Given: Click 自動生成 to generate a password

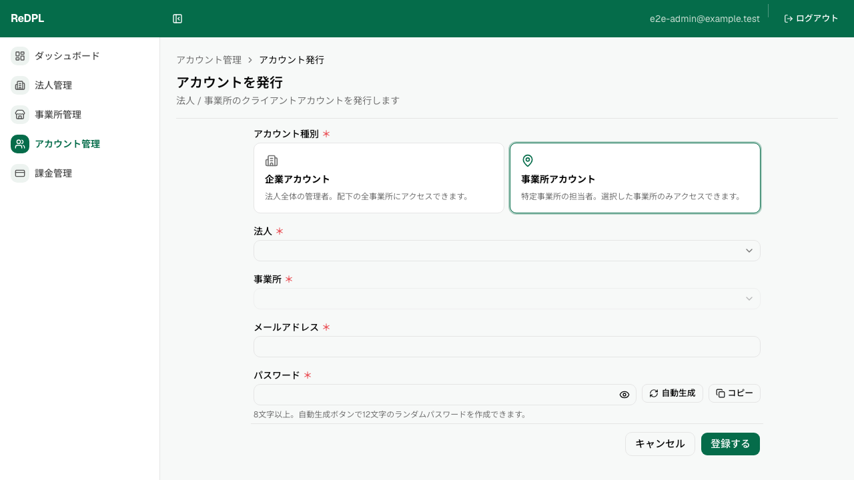Looking at the screenshot, I should [x=673, y=393].
